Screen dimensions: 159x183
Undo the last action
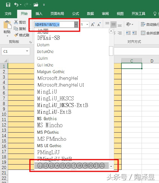[x=16, y=5]
